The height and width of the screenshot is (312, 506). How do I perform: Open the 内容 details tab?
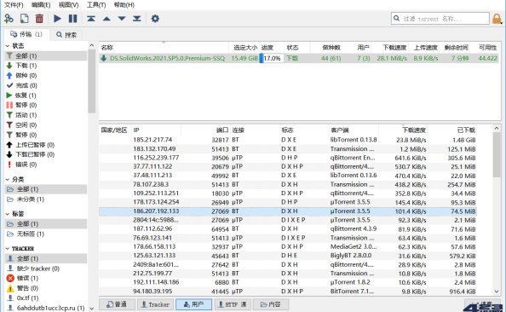point(271,304)
